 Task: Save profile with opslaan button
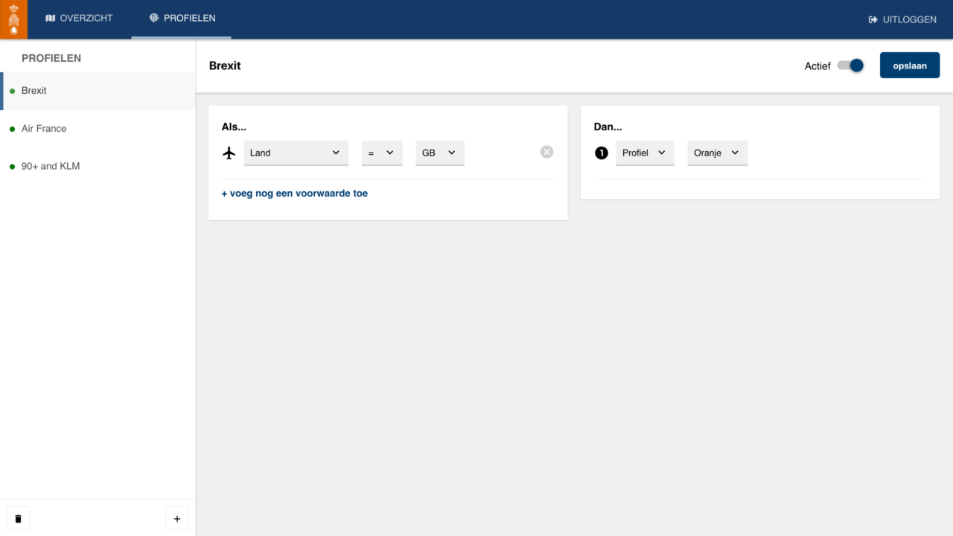pos(910,66)
